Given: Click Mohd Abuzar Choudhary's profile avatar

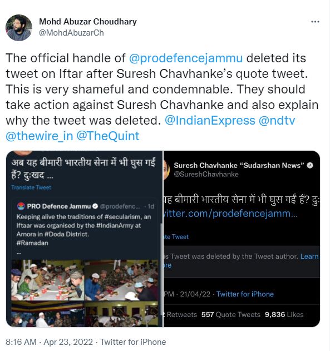Looking at the screenshot, I should tap(19, 28).
